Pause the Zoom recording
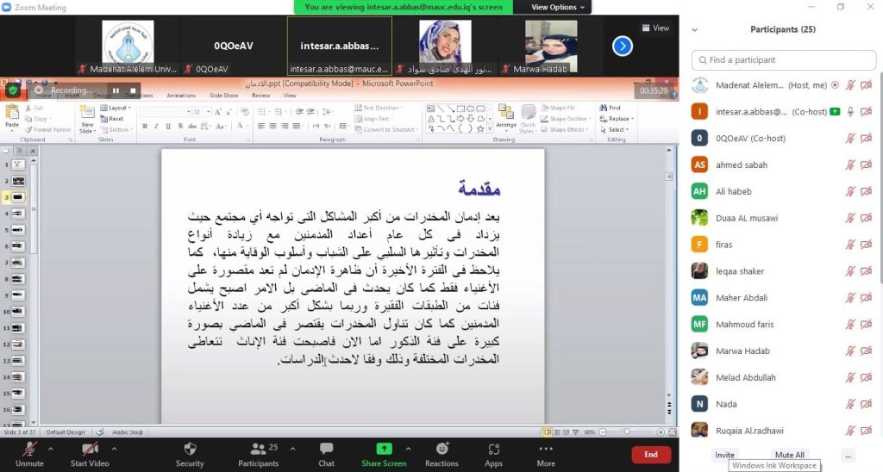The width and height of the screenshot is (883, 472). [x=116, y=90]
